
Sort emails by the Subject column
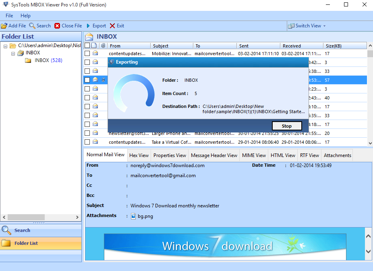[172, 46]
